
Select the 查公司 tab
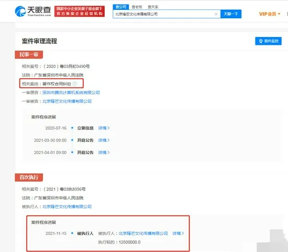[x=121, y=7]
